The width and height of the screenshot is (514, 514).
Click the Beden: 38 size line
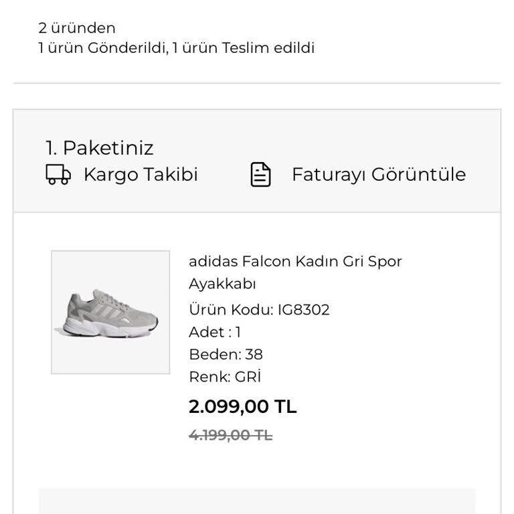(x=226, y=354)
